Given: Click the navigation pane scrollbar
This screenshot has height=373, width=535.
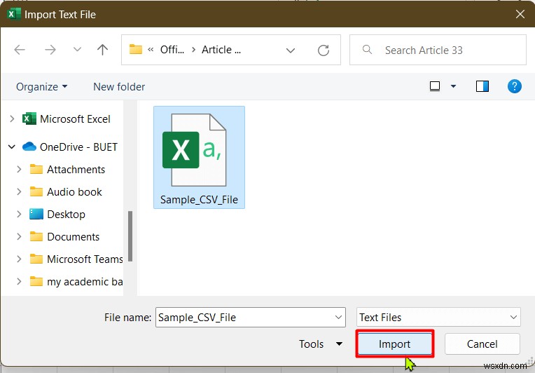Looking at the screenshot, I should [130, 236].
